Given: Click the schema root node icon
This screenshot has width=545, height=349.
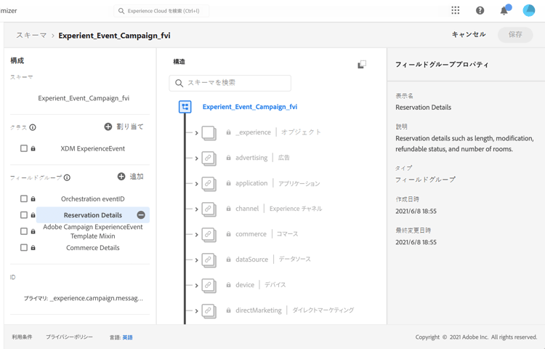Looking at the screenshot, I should tap(185, 107).
